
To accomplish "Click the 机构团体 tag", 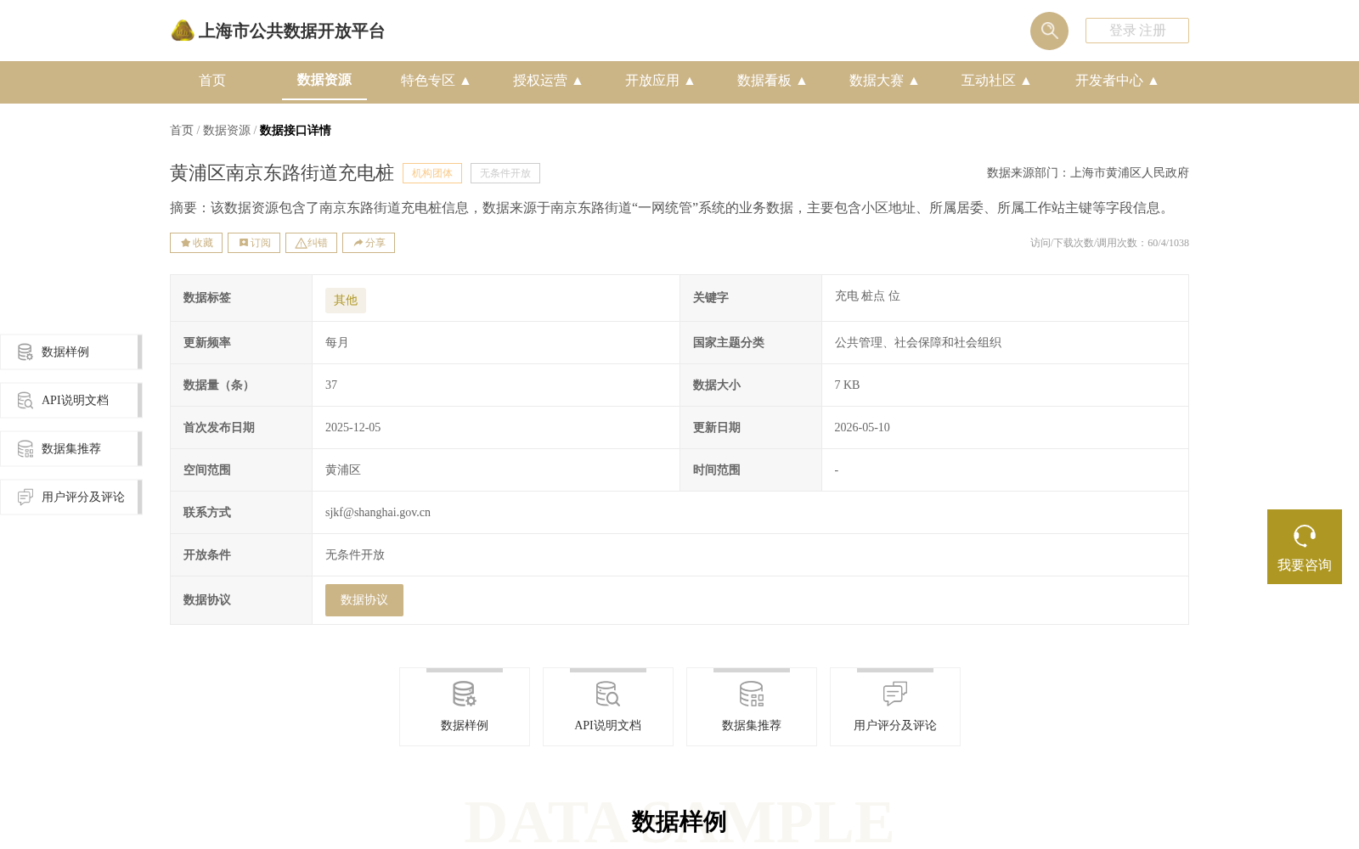I will coord(432,173).
